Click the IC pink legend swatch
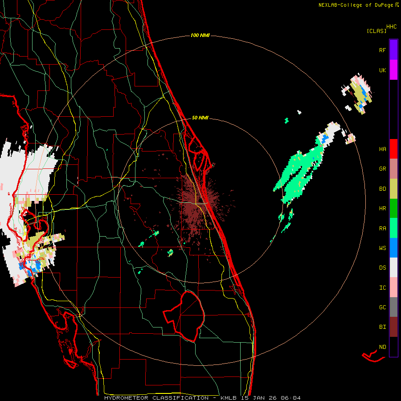 point(393,287)
